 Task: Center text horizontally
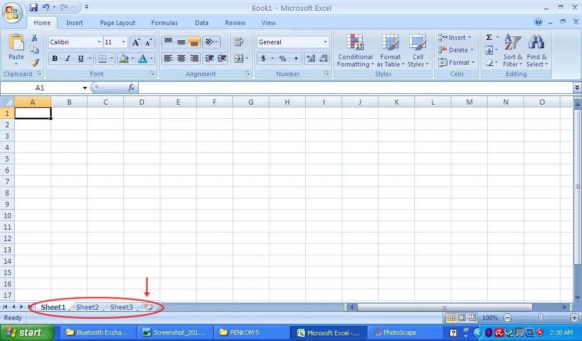181,59
